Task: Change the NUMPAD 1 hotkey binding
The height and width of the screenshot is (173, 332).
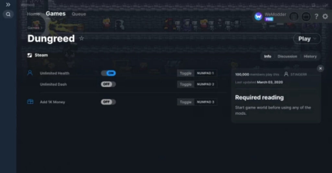Action: (x=205, y=73)
